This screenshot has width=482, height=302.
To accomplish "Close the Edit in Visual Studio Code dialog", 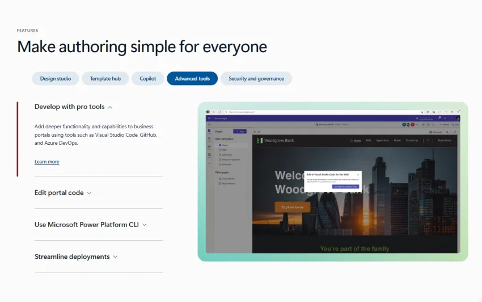I will click(x=358, y=174).
